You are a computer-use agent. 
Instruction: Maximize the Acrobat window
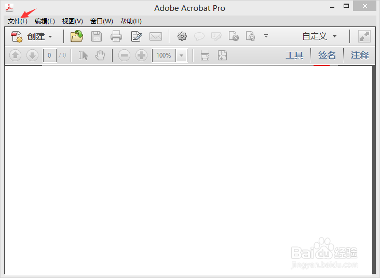coord(346,6)
